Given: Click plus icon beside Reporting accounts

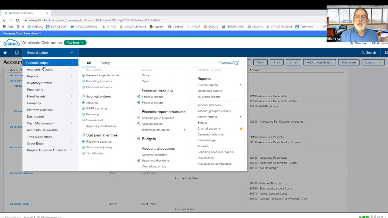Looking at the screenshot, I should pyautogui.click(x=83, y=81).
